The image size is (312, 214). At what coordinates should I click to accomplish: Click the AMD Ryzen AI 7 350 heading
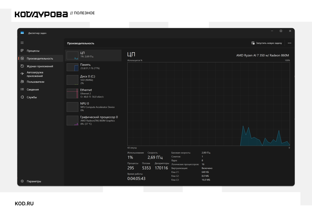point(263,55)
